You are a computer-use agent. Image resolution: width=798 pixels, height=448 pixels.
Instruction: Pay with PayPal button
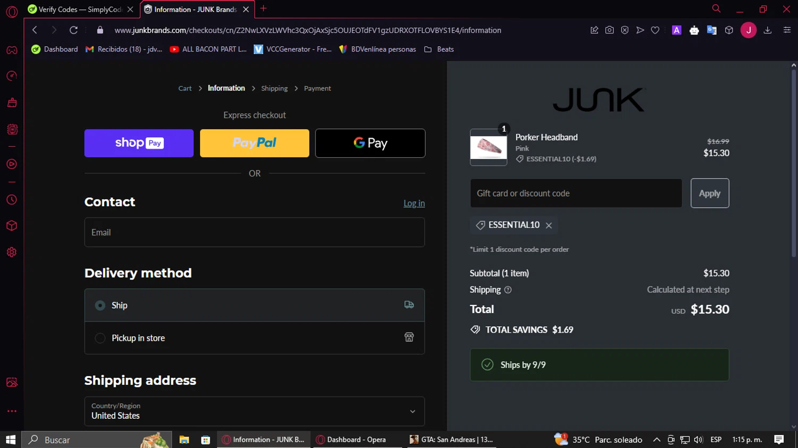point(254,143)
